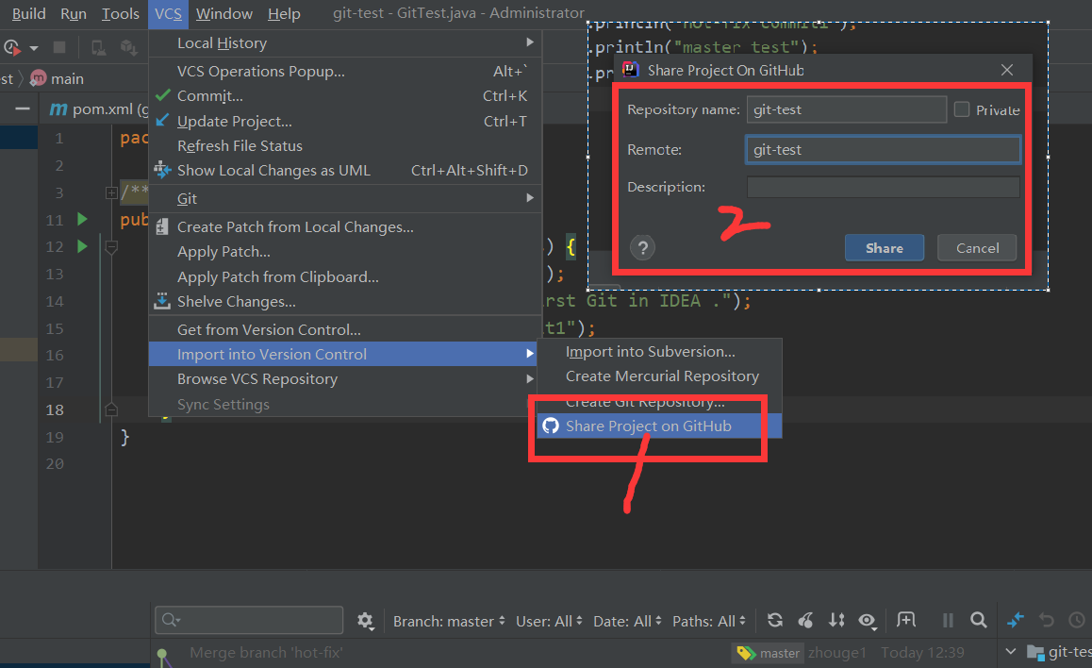
Task: Expand Local History submenu
Action: pyautogui.click(x=345, y=43)
